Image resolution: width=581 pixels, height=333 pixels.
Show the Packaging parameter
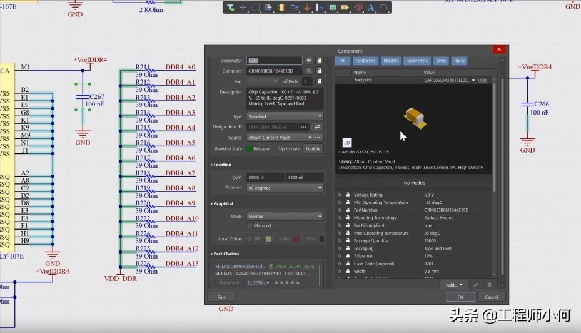340,248
